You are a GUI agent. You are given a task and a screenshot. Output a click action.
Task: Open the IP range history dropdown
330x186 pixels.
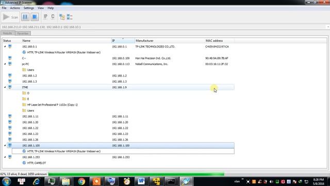tap(328, 27)
